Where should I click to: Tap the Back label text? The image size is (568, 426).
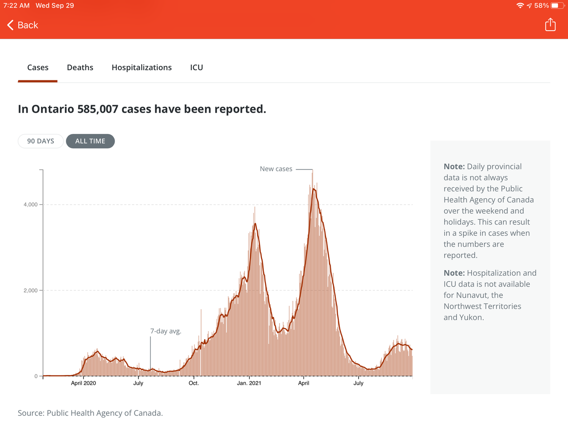(x=28, y=25)
